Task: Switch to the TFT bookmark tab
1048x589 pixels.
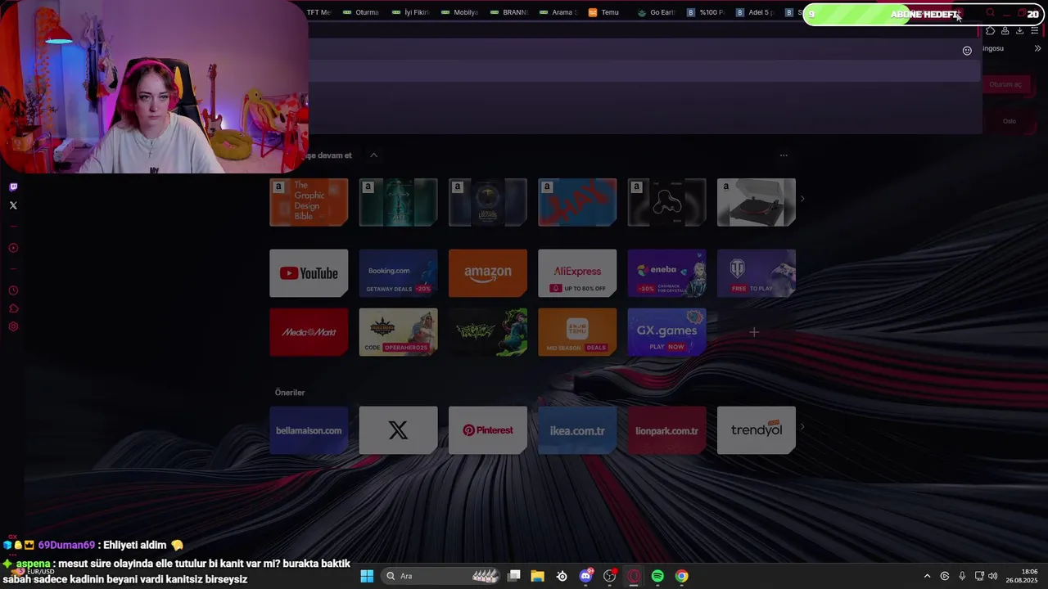Action: [318, 12]
